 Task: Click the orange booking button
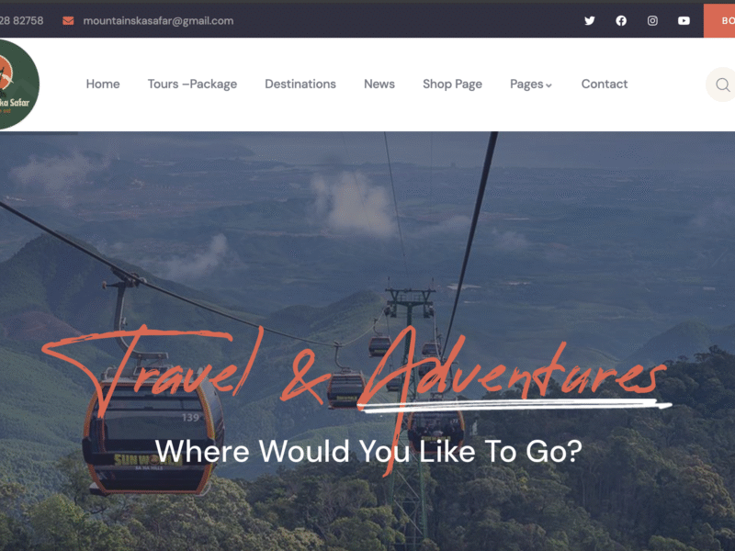tap(719, 20)
